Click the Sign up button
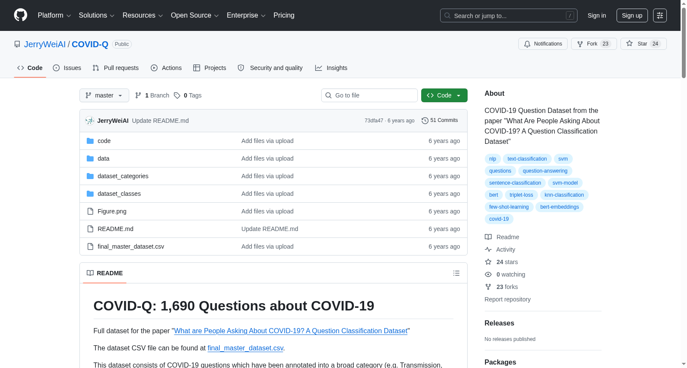The image size is (687, 368). [632, 15]
